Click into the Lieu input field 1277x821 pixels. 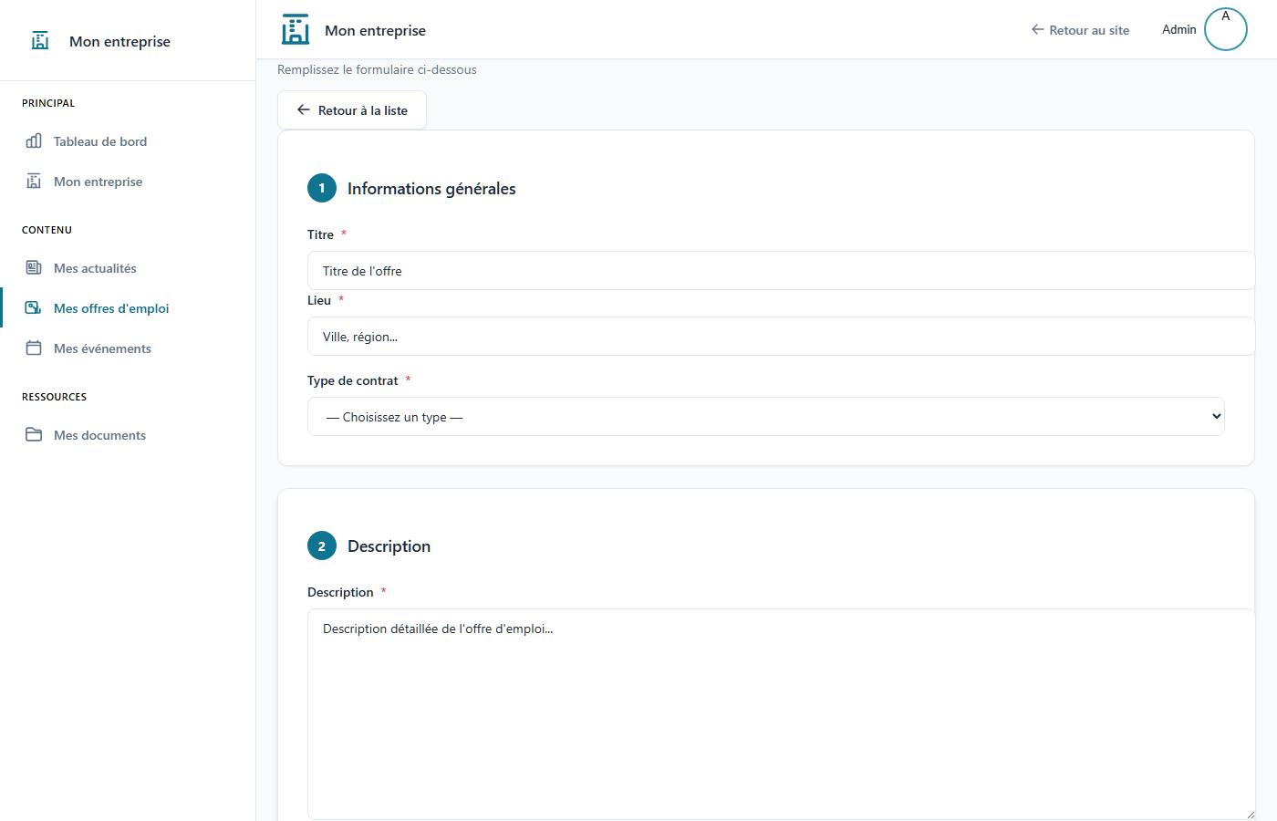[x=781, y=337]
